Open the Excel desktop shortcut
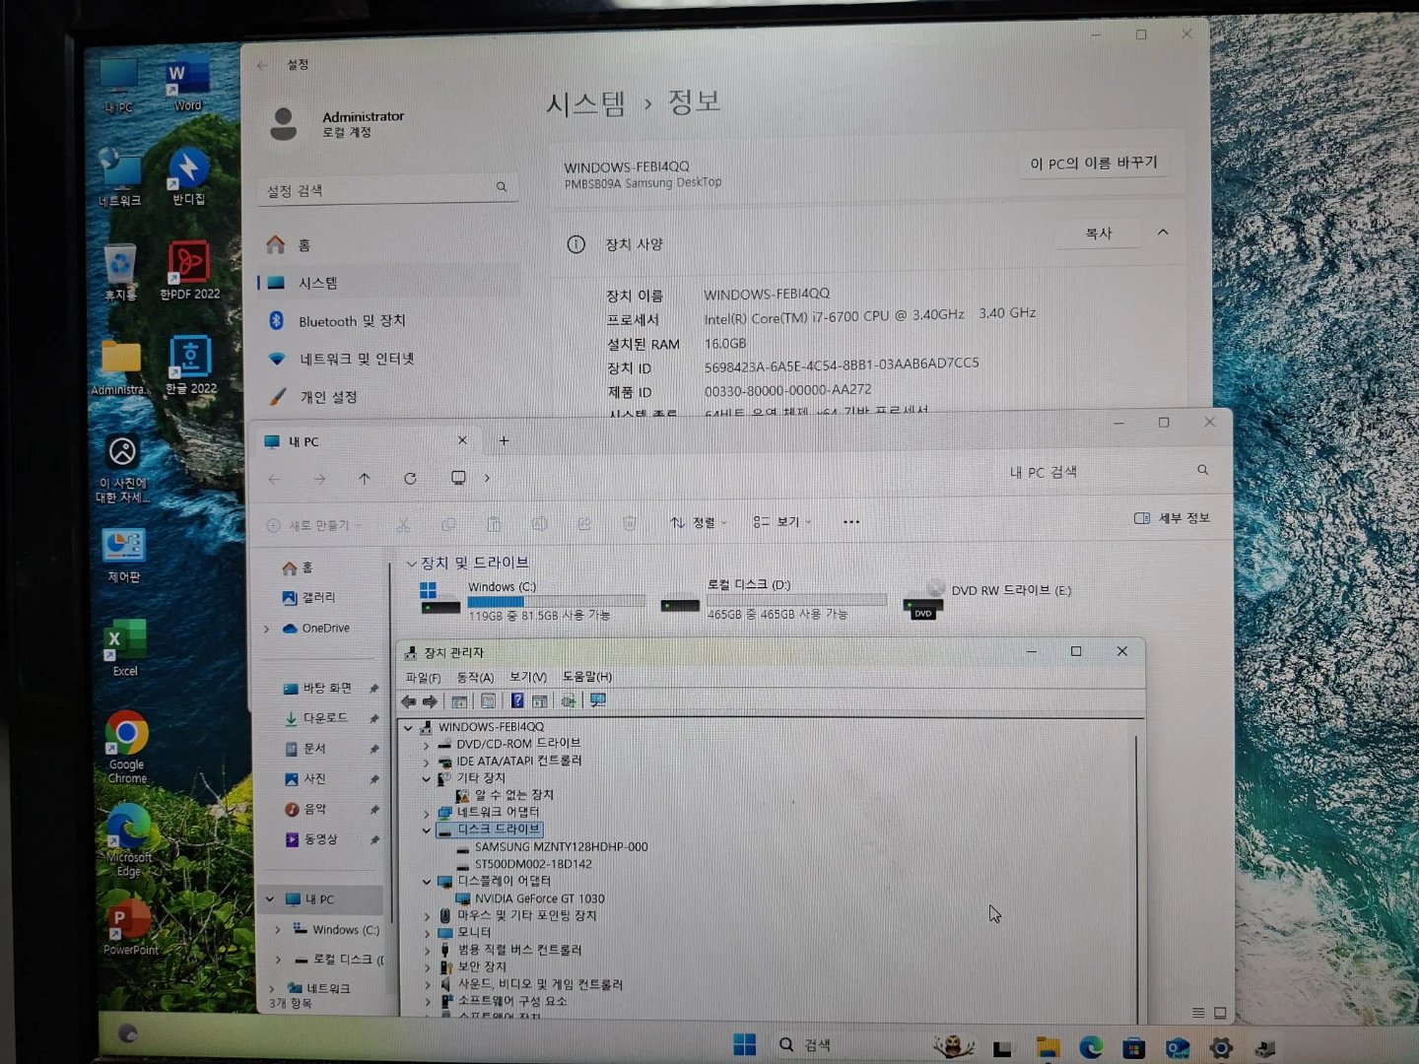Image resolution: width=1419 pixels, height=1064 pixels. 125,648
